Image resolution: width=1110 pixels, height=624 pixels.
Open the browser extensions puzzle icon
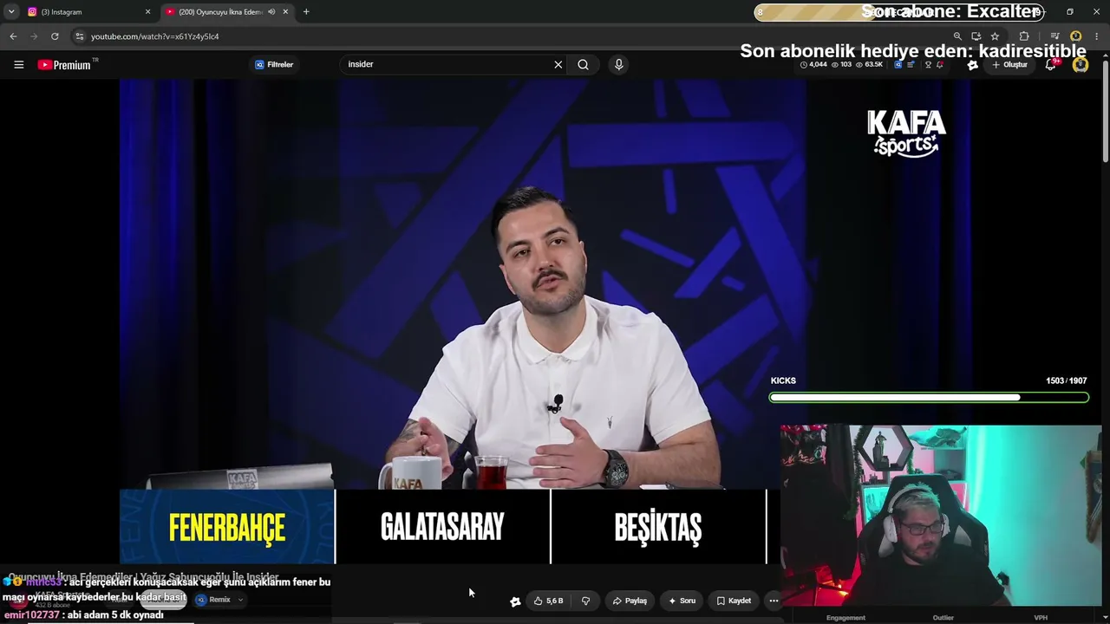tap(1024, 36)
